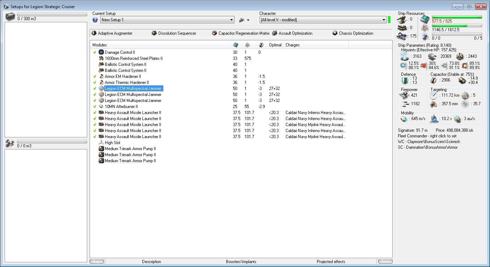Click the drone bandwidth icon in Ship Resources
490x267 pixels.
tap(425, 35)
